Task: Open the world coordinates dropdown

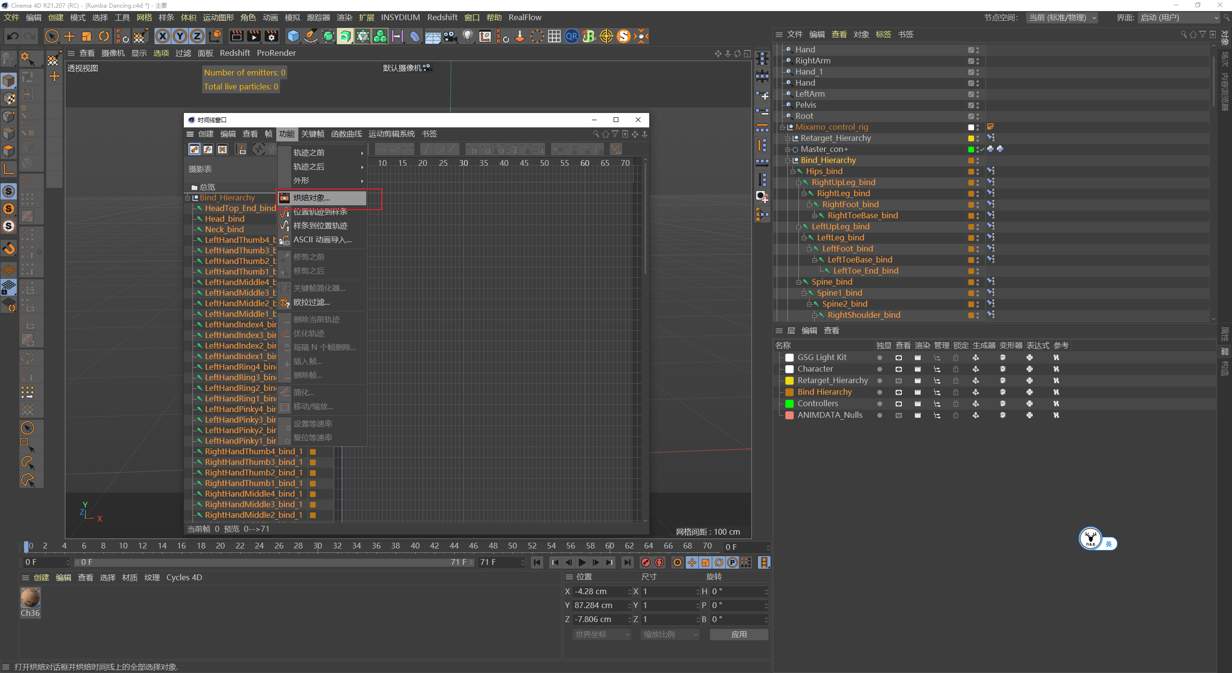Action: click(602, 635)
